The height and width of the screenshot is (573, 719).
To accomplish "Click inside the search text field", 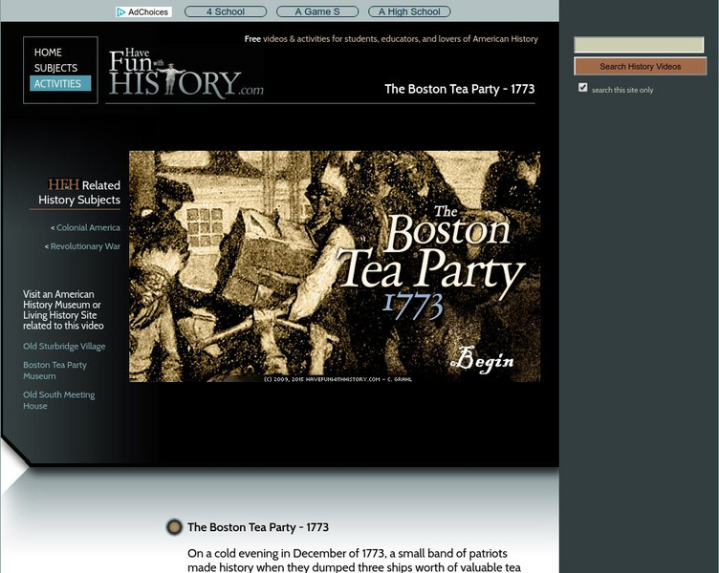I will [639, 45].
